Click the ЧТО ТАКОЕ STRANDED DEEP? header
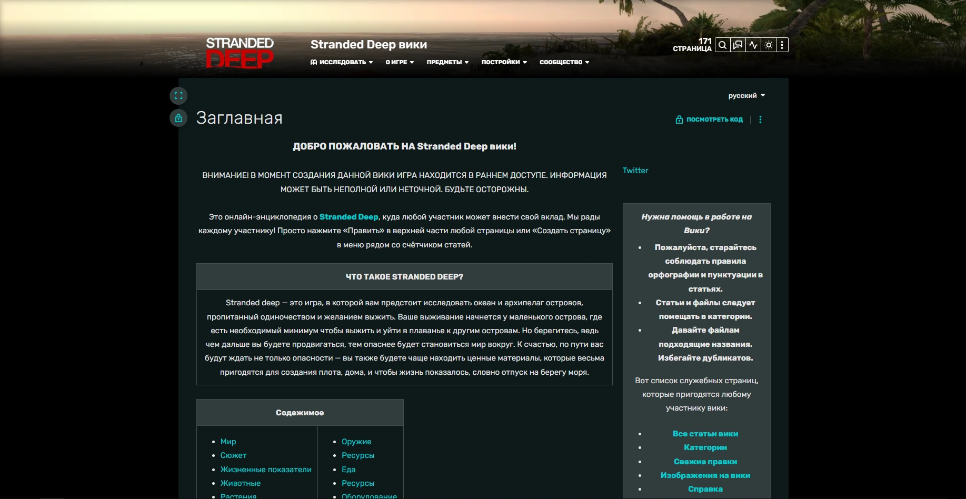 click(x=404, y=277)
